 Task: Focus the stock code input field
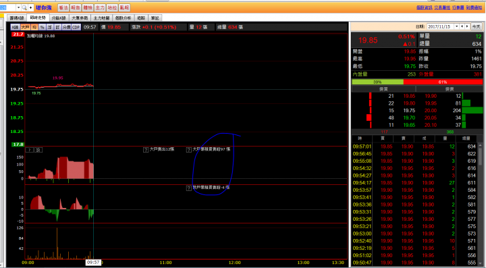click(7, 7)
